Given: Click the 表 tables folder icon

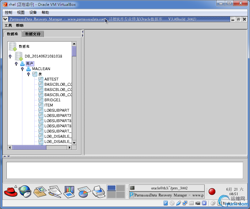Looking at the screenshot, I should tap(35, 74).
